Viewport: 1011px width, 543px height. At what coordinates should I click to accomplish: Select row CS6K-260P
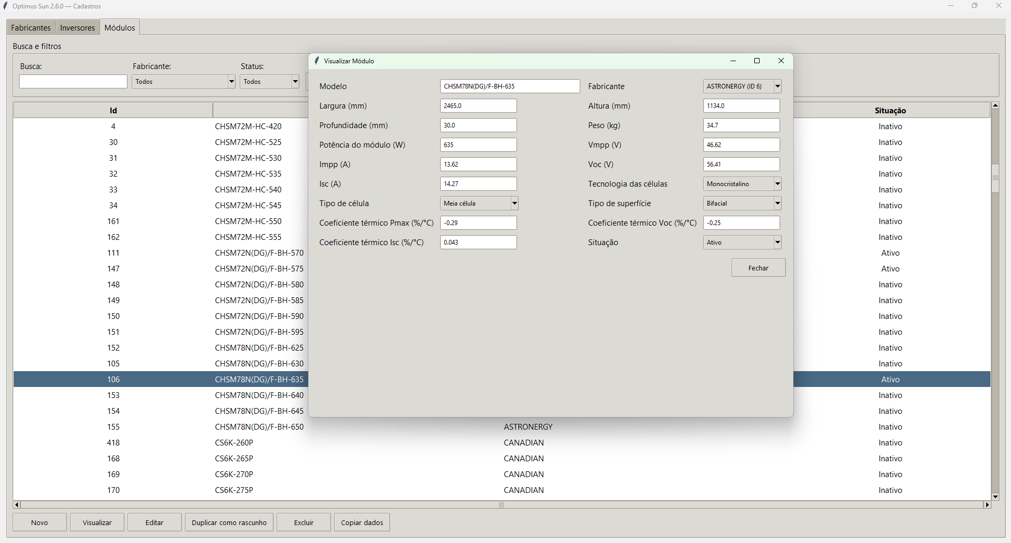pyautogui.click(x=502, y=443)
